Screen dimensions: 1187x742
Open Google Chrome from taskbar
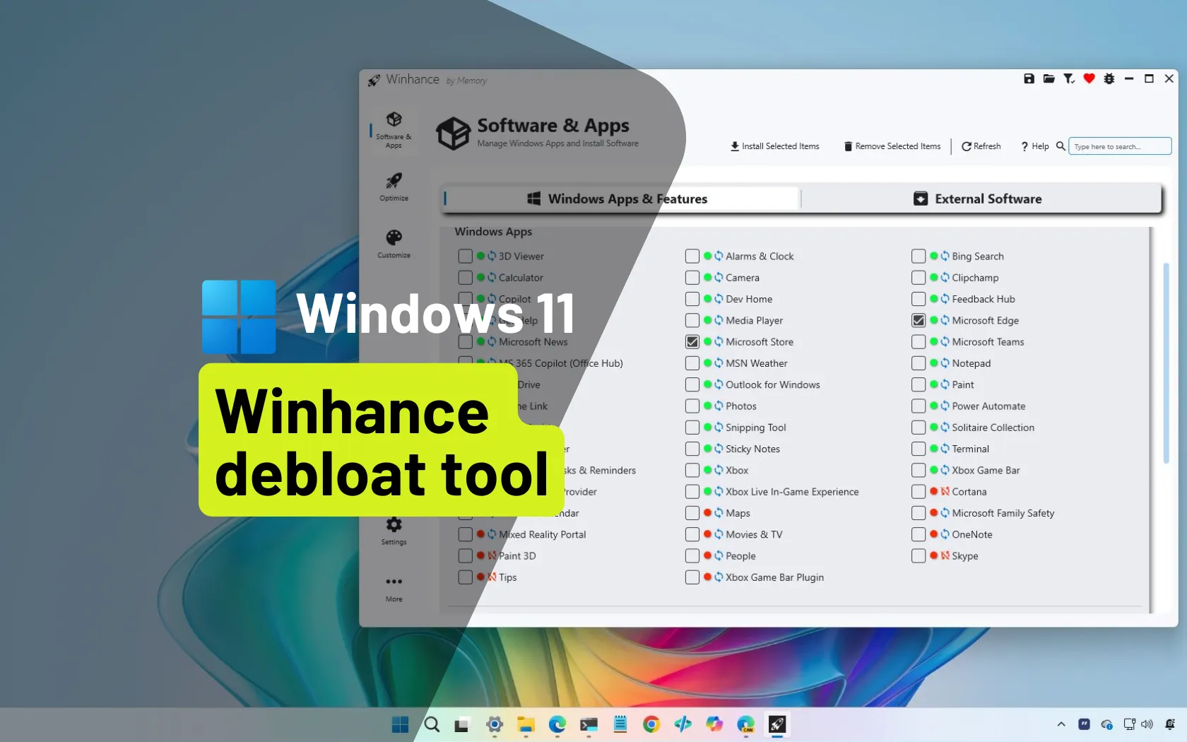pos(651,724)
